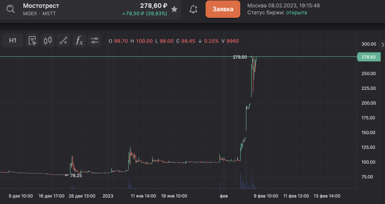
Task: Click the 2023 time axis label
Action: (x=108, y=196)
